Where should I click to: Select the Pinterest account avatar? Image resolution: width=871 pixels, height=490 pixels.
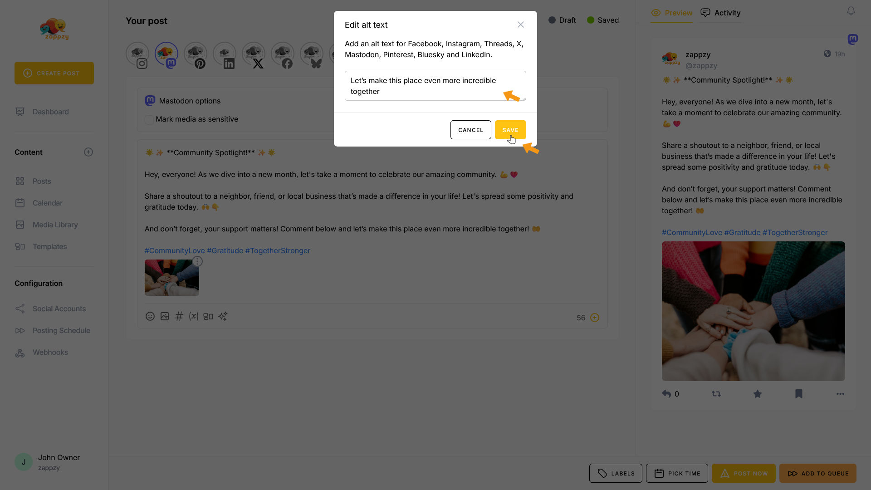[196, 54]
